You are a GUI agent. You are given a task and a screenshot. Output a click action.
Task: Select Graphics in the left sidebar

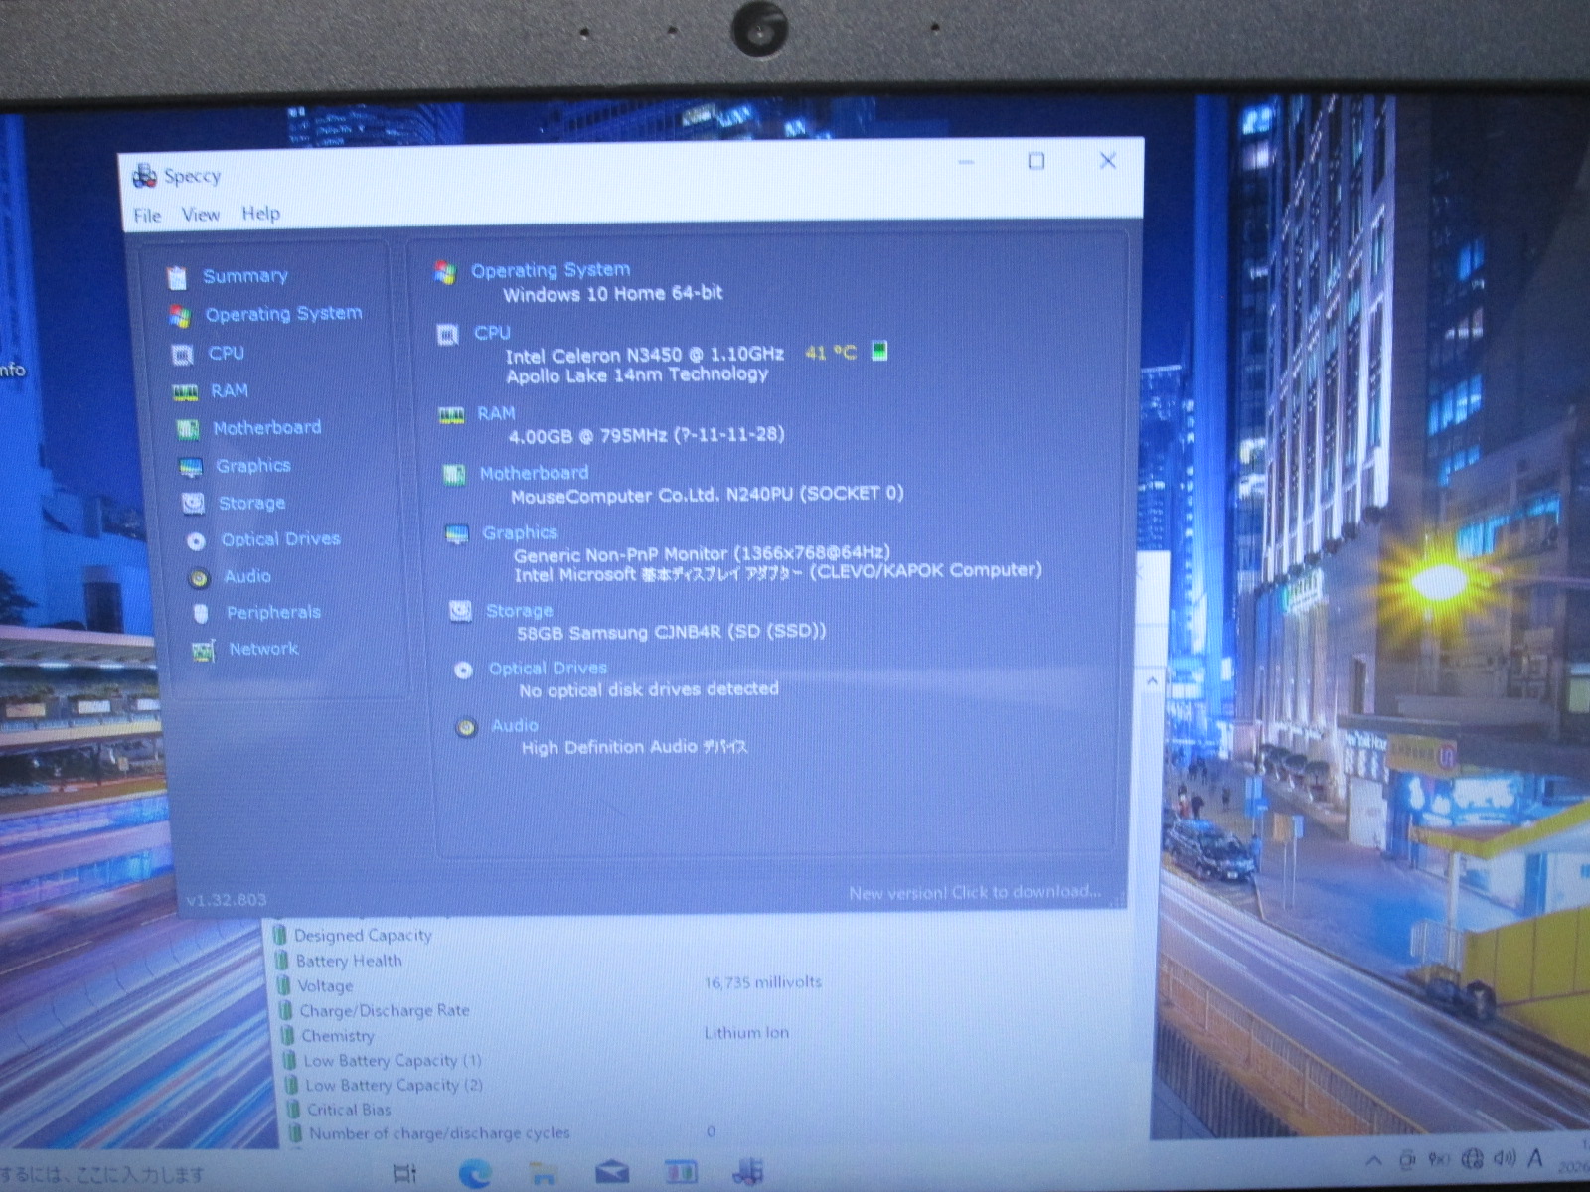[x=252, y=466]
